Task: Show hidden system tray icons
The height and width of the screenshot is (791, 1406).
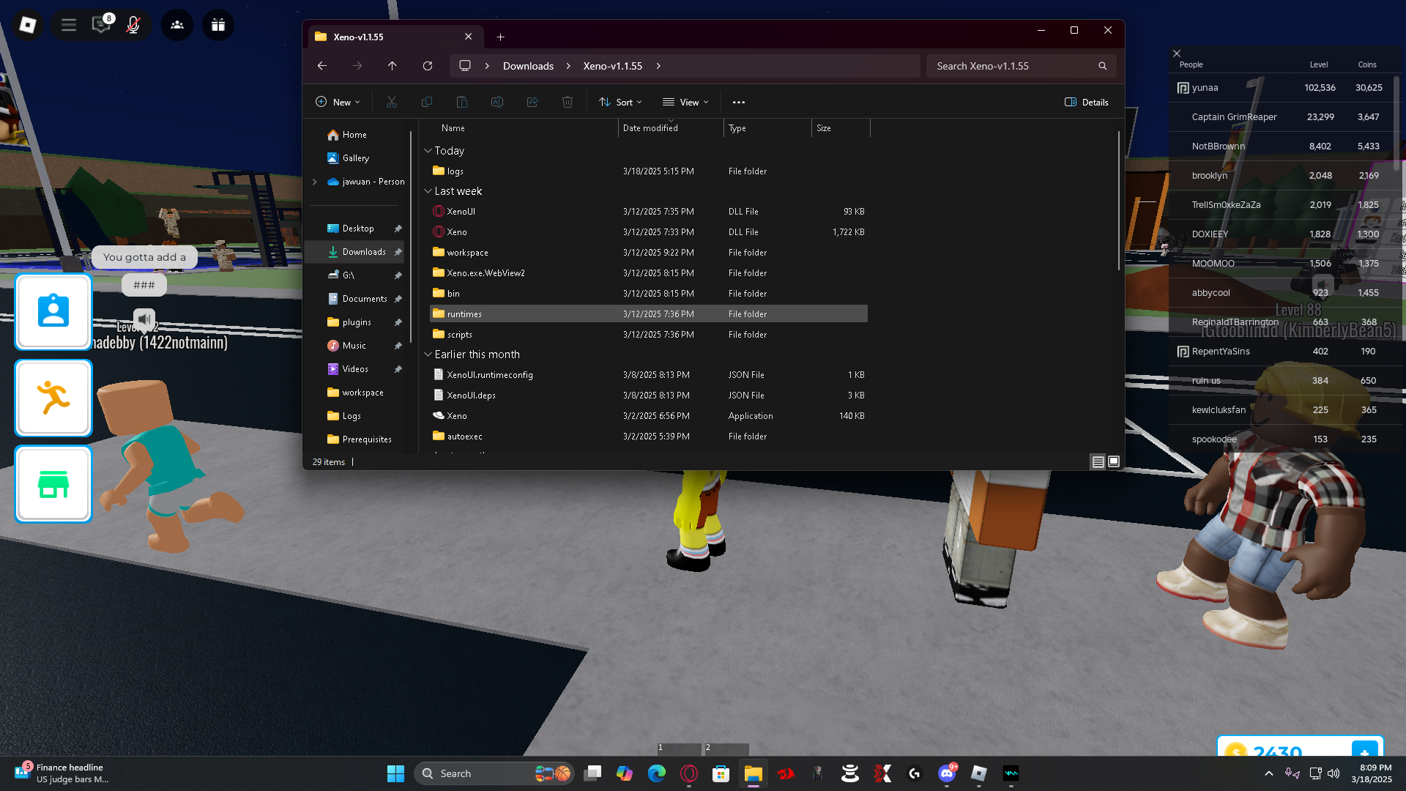Action: (x=1269, y=773)
